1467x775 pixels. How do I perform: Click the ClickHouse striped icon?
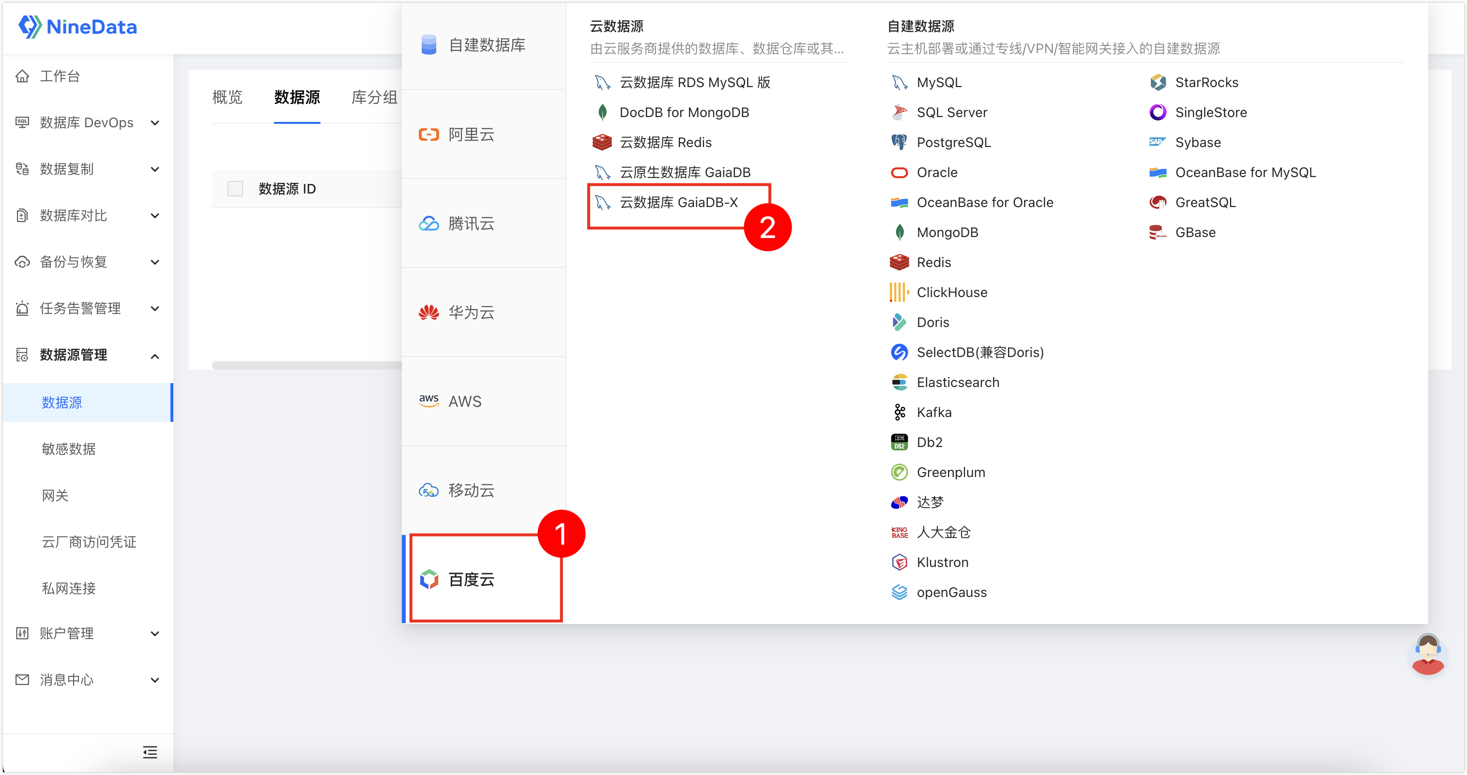(899, 293)
